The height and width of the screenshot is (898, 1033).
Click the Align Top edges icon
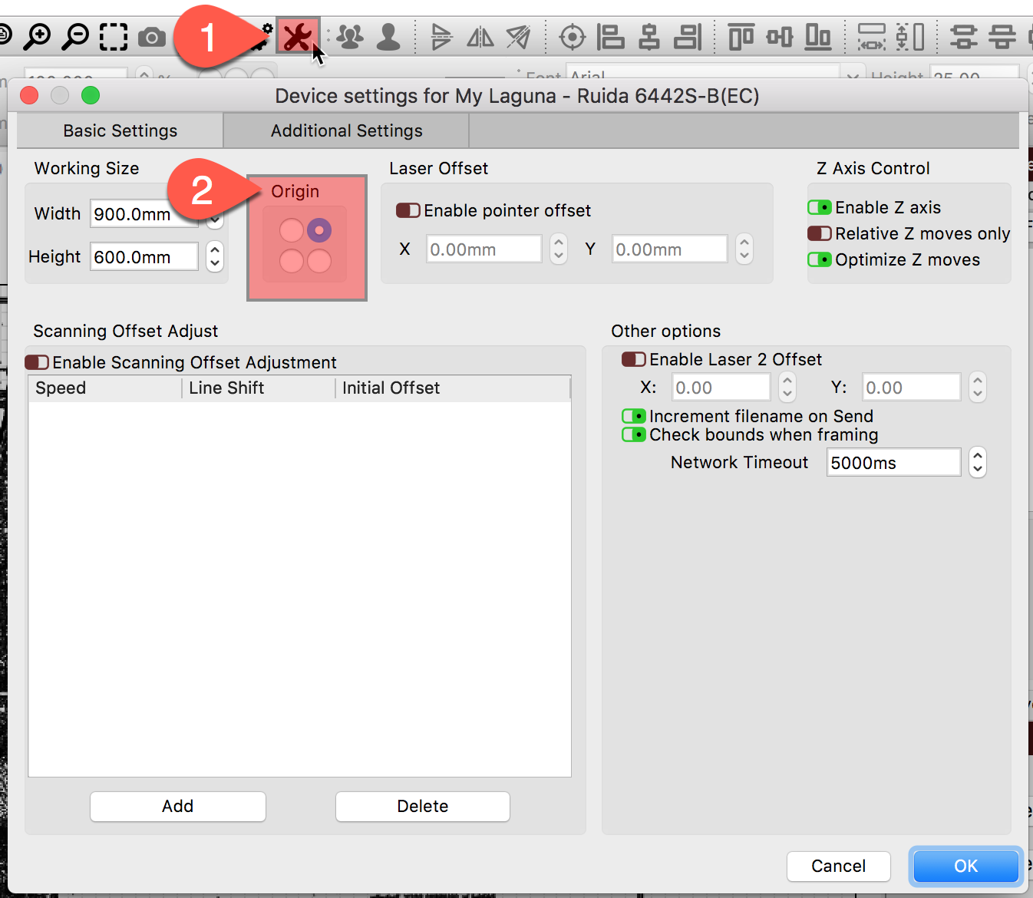coord(741,36)
